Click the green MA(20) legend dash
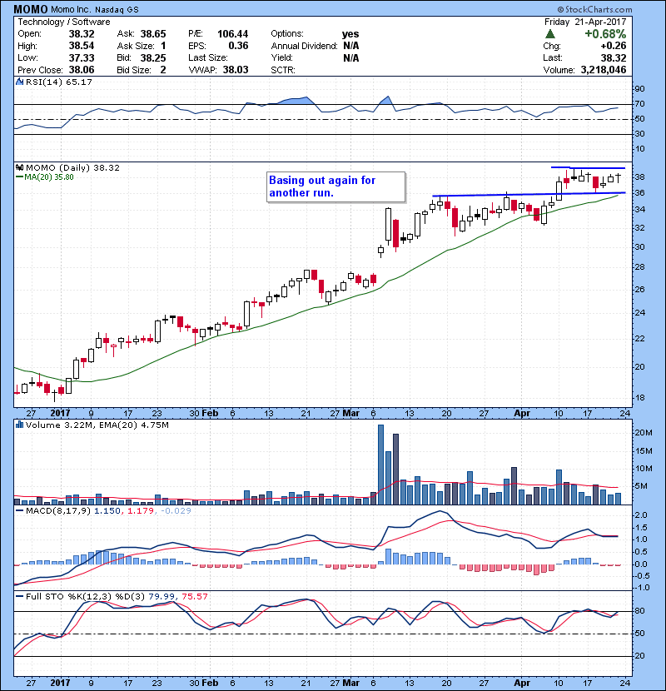The height and width of the screenshot is (691, 666). click(x=19, y=177)
